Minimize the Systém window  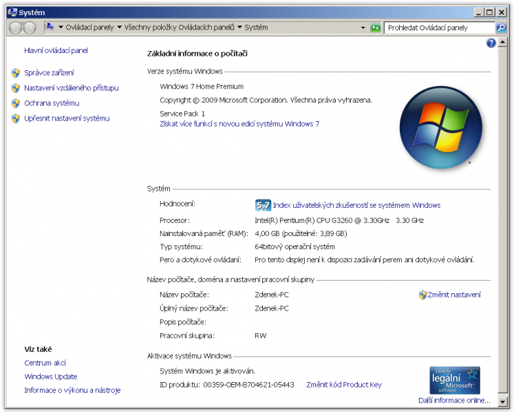tap(479, 12)
